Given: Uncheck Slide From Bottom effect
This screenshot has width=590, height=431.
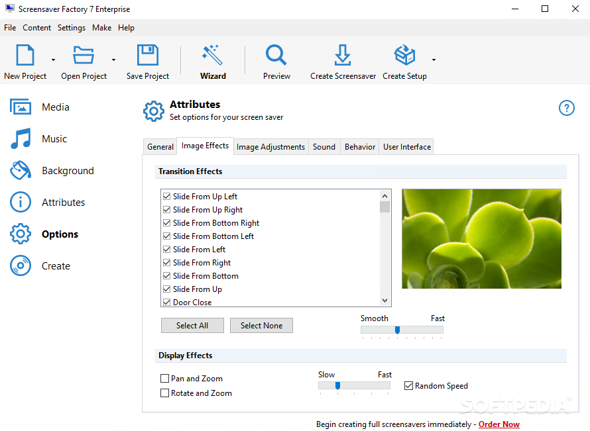Looking at the screenshot, I should (166, 276).
